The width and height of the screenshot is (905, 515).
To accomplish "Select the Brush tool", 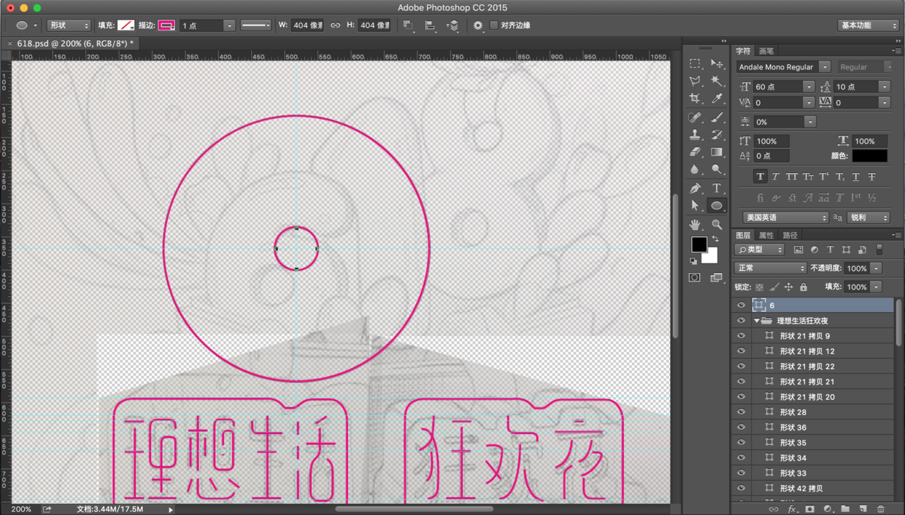I will [x=717, y=117].
